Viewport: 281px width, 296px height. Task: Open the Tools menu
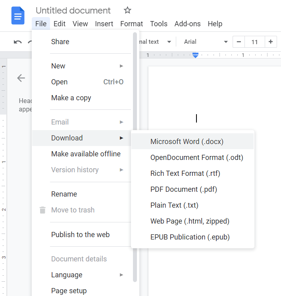(159, 24)
